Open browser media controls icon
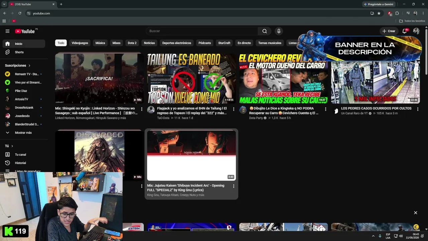Image resolution: width=428 pixels, height=241 pixels. click(x=408, y=13)
